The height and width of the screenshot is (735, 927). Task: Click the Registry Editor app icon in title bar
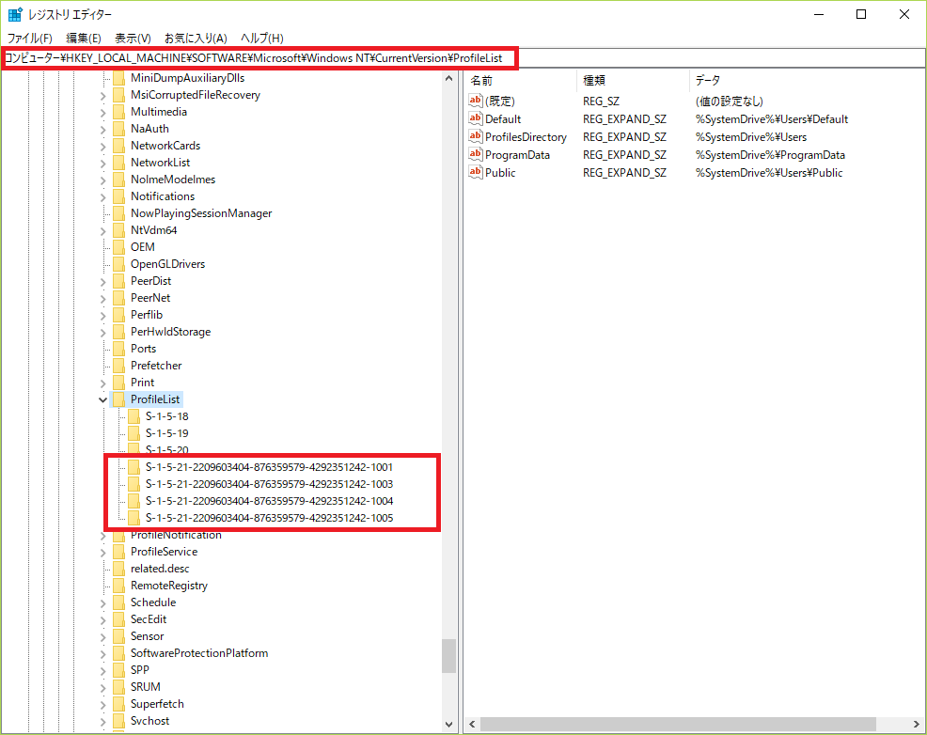pyautogui.click(x=15, y=14)
